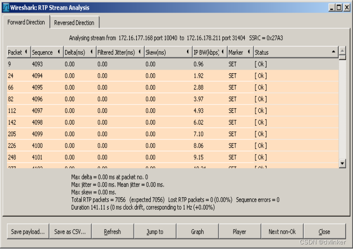The height and width of the screenshot is (249, 353).
Task: Sort by the Status column header
Action: [296, 52]
